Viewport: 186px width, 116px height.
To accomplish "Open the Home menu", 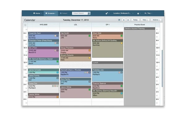I will tap(38, 13).
